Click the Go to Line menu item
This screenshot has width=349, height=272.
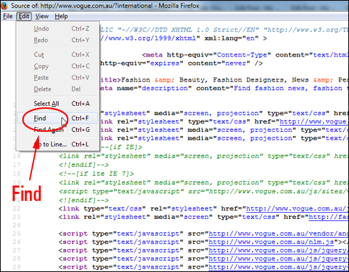pyautogui.click(x=57, y=144)
